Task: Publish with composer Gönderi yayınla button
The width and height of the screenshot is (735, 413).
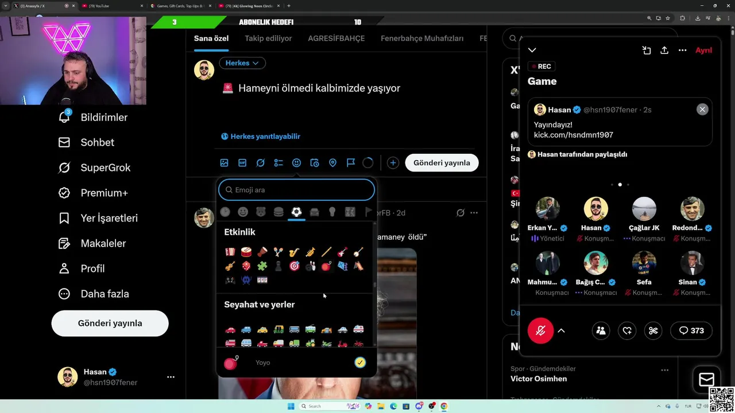Action: tap(442, 163)
